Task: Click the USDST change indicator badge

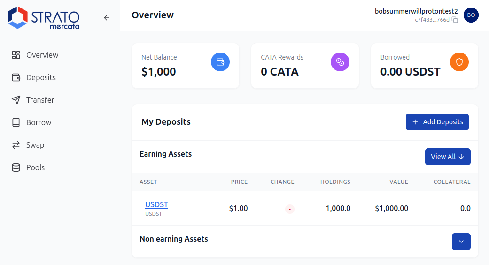Action: [x=289, y=209]
